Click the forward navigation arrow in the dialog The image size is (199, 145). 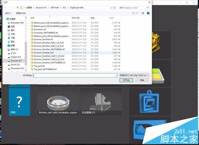[10, 8]
